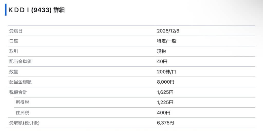
Task: Click the 40円 dividend unit price
Action: [162, 62]
